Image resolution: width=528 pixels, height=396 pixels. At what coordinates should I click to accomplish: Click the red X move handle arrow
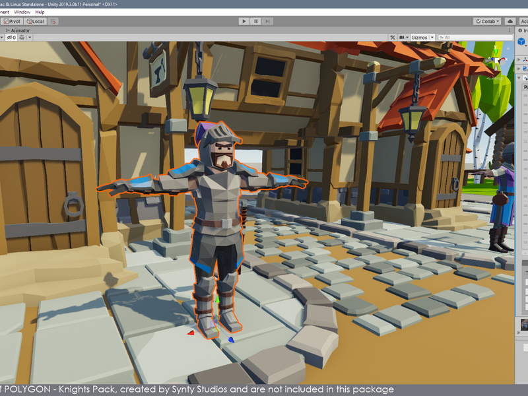coord(191,333)
